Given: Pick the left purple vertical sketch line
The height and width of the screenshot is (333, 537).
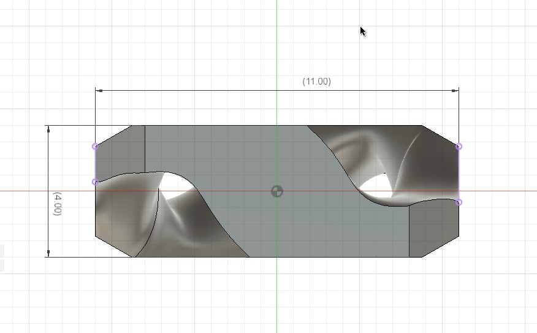Looking at the screenshot, I should [x=95, y=164].
